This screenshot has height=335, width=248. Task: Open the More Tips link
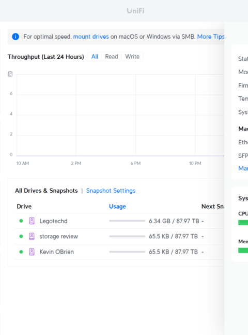click(211, 37)
